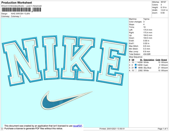The width and height of the screenshot is (169, 131).
Task: Click the Stop Sequence heading
Action: click(136, 57)
